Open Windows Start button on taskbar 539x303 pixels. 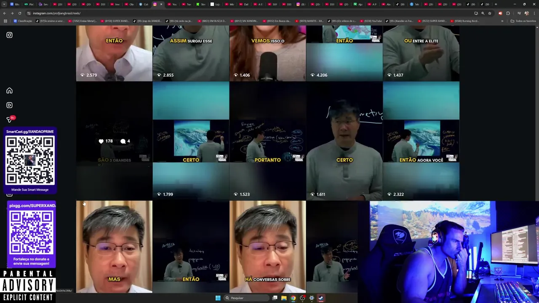coord(218,298)
